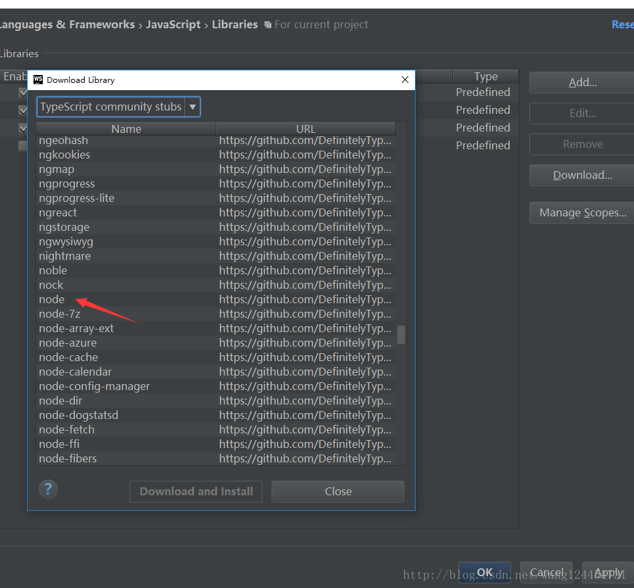Select the ngwysiwyg library row
The image size is (634, 588).
coord(216,242)
